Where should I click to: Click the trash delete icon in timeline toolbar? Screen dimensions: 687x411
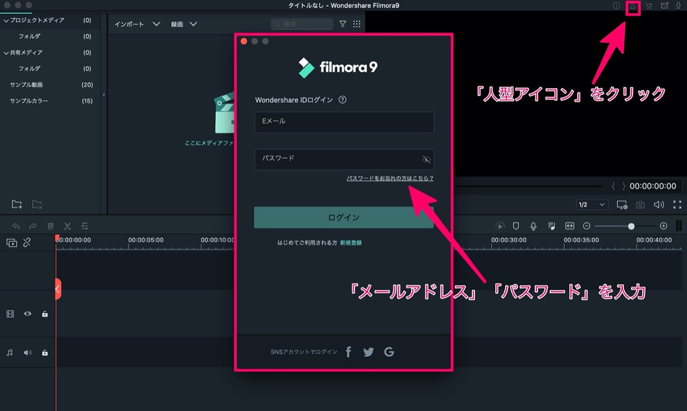pos(50,226)
